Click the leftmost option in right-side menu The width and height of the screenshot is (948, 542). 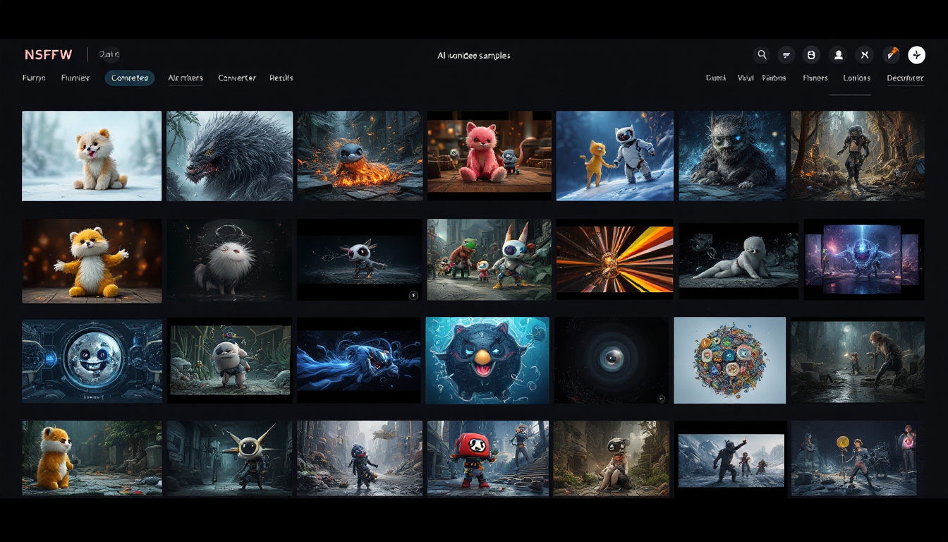tap(715, 78)
